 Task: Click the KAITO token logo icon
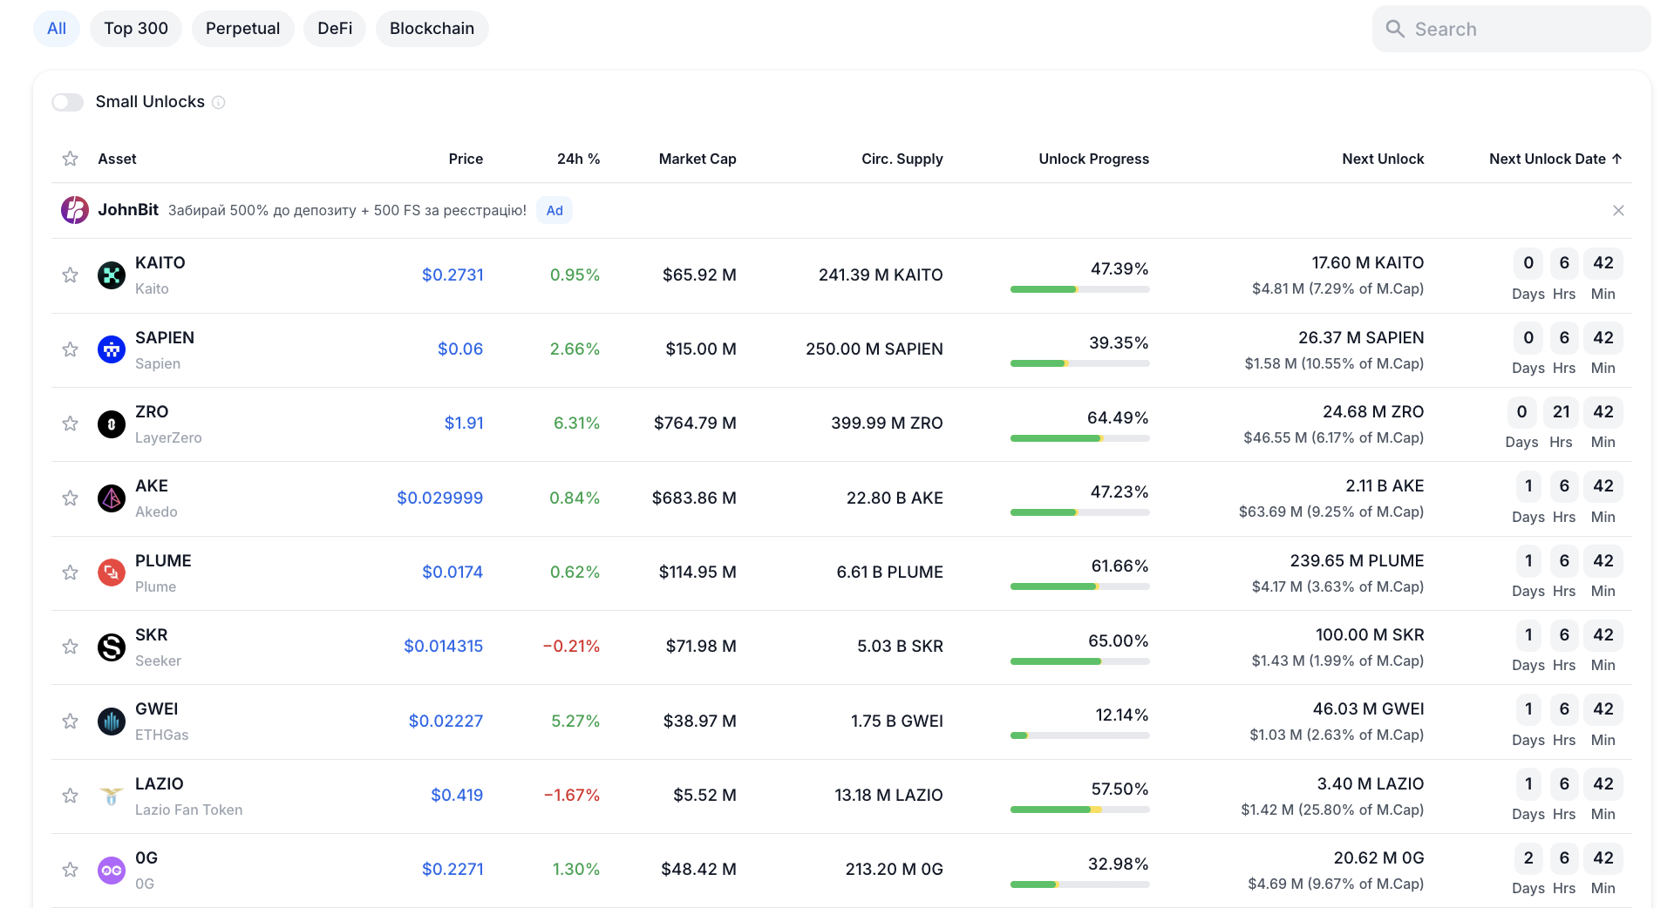pyautogui.click(x=112, y=275)
